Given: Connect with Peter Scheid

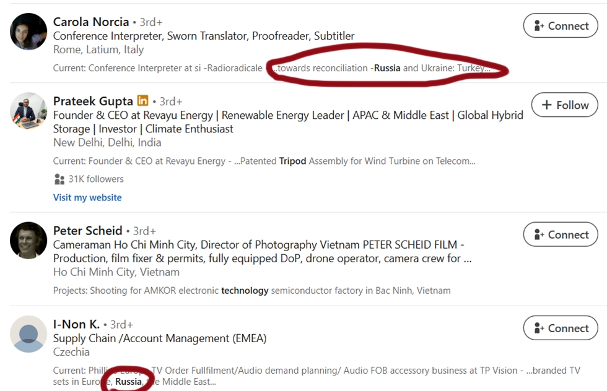Looking at the screenshot, I should coord(561,234).
